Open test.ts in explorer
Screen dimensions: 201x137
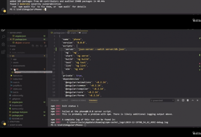(x=16, y=92)
